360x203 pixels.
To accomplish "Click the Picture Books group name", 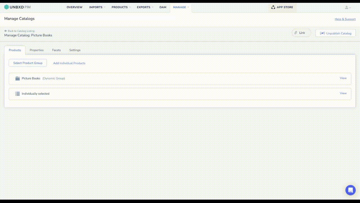I will coord(31,78).
